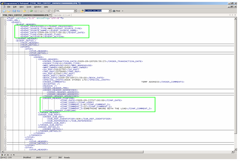Click the New document toolbar icon

(x=4, y=11)
